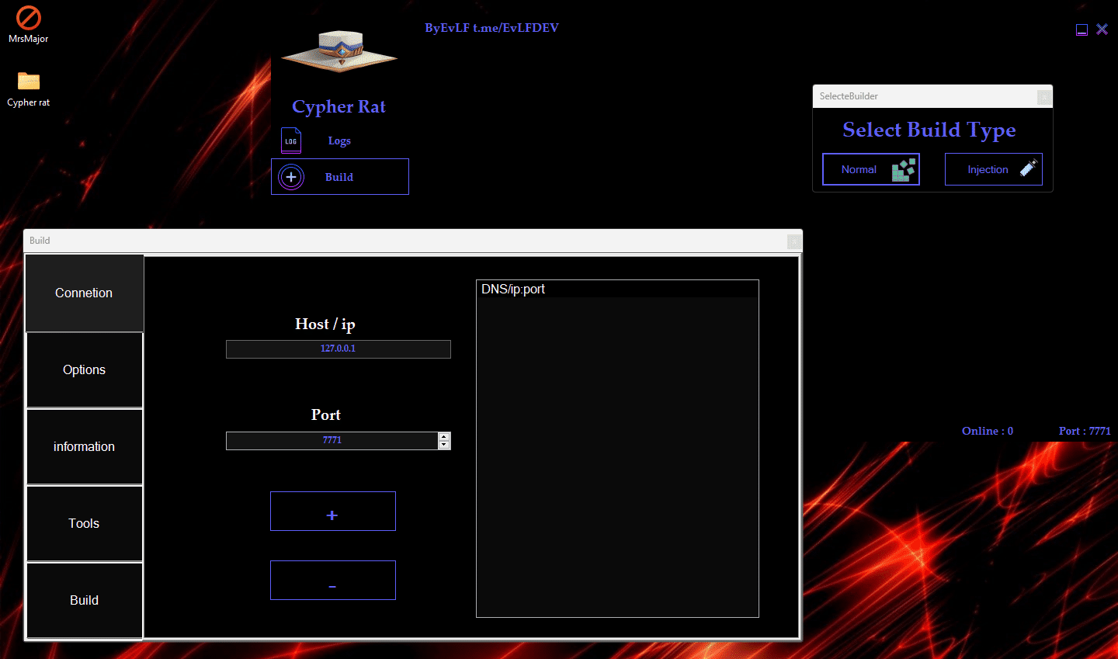This screenshot has width=1118, height=659.
Task: Click the Logs file icon
Action: pos(291,140)
